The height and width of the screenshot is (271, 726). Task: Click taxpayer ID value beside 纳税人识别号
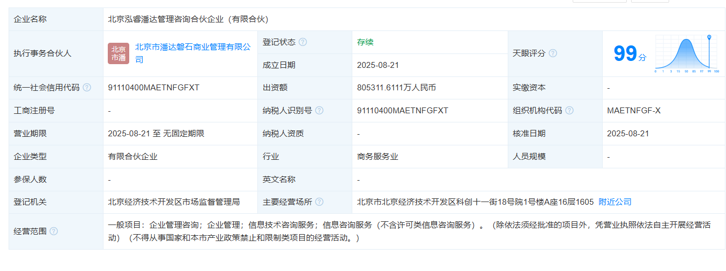click(x=403, y=111)
